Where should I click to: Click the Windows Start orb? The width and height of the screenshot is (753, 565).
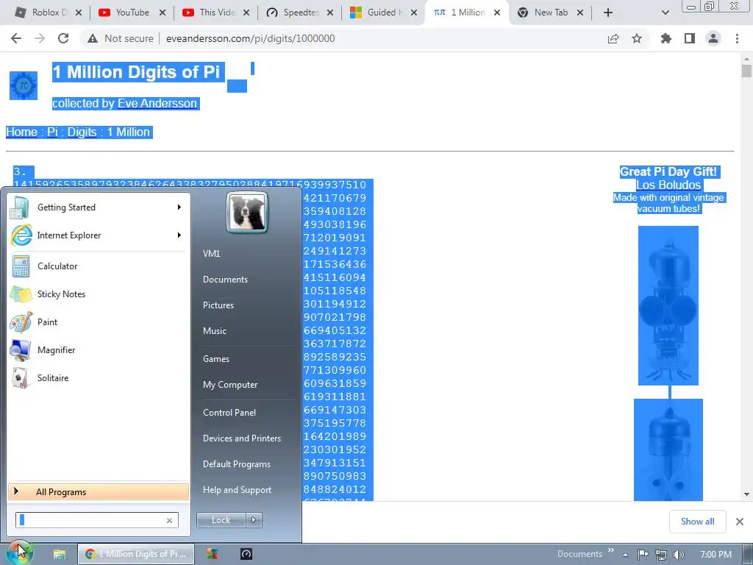[x=18, y=552]
